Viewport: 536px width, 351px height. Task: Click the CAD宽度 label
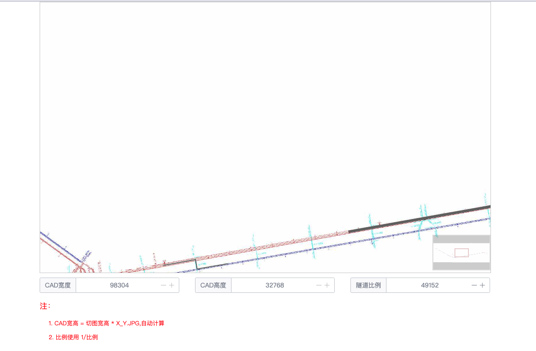58,285
